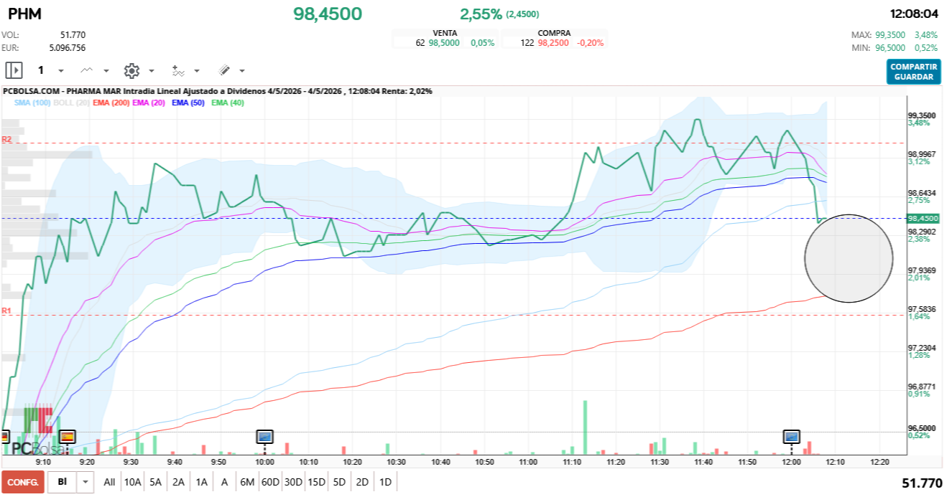Select the 5D time range

(x=339, y=483)
